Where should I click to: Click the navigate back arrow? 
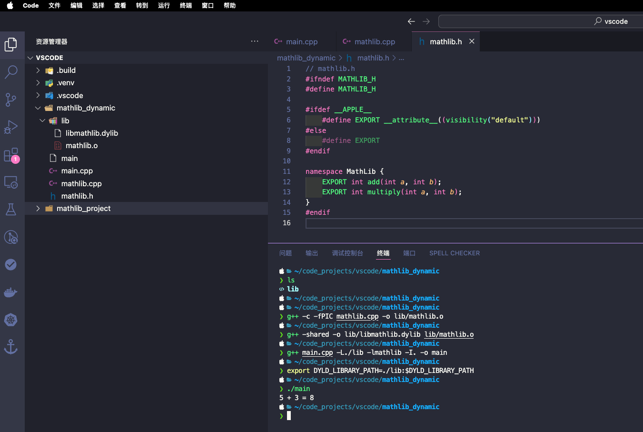[411, 21]
